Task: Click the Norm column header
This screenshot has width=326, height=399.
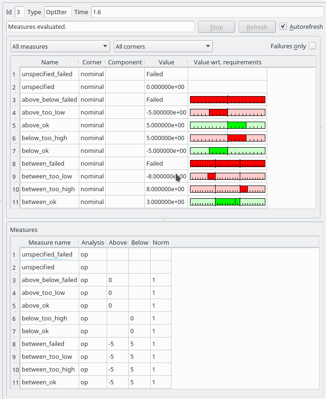Action: coord(161,242)
